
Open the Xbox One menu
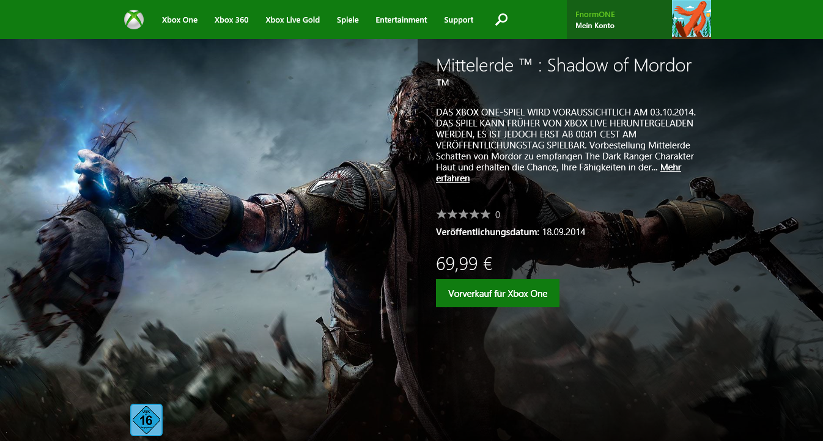pos(180,20)
